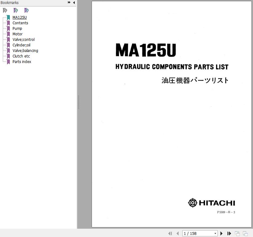Click the add new bookmark icon

click(16, 10)
